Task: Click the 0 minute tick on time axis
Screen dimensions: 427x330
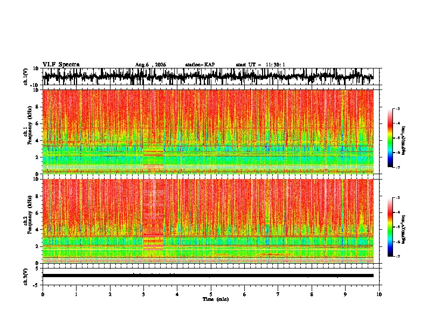Action: 43,294
